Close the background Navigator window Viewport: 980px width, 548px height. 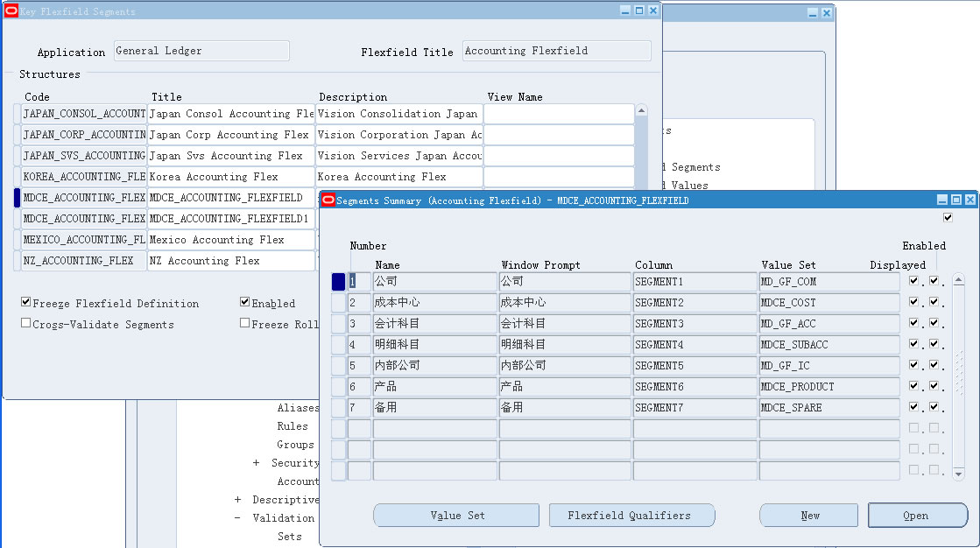826,12
